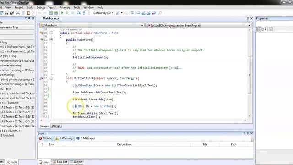Click the Stop execution square icon
Viewport: 293px width, 165px height.
click(x=72, y=13)
